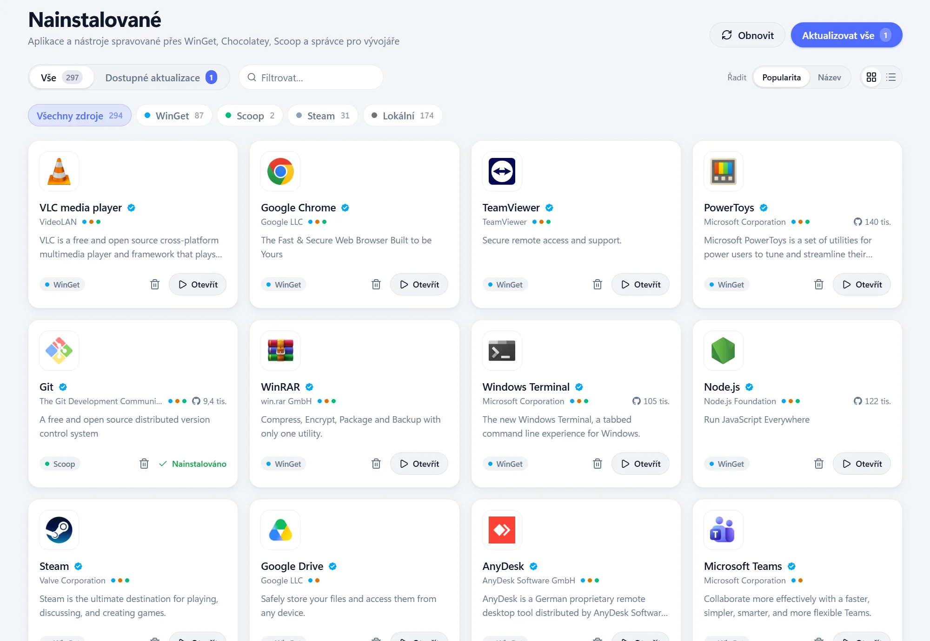Screen dimensions: 930x641
Task: Click Aktualizovat vše button
Action: [846, 35]
